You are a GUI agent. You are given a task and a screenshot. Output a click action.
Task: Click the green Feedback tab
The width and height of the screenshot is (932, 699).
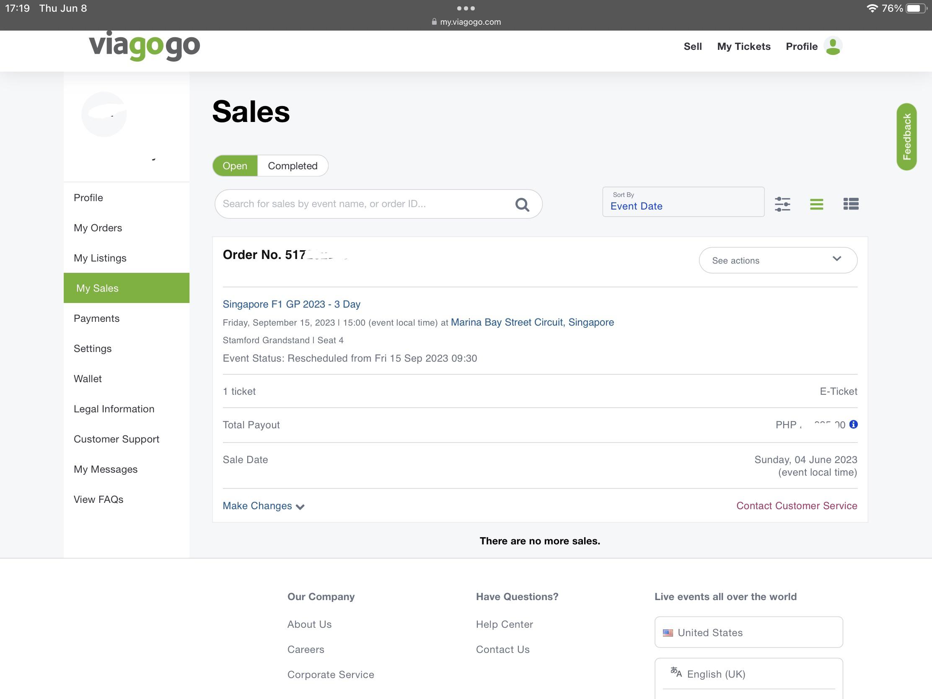[906, 137]
